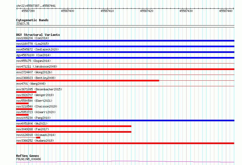Click the dgv4587n100 (Coe2014) blue bar
The image size is (242, 165).
[x=125, y=58]
